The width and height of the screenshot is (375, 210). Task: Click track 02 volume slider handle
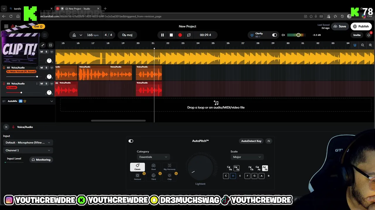coord(37,77)
